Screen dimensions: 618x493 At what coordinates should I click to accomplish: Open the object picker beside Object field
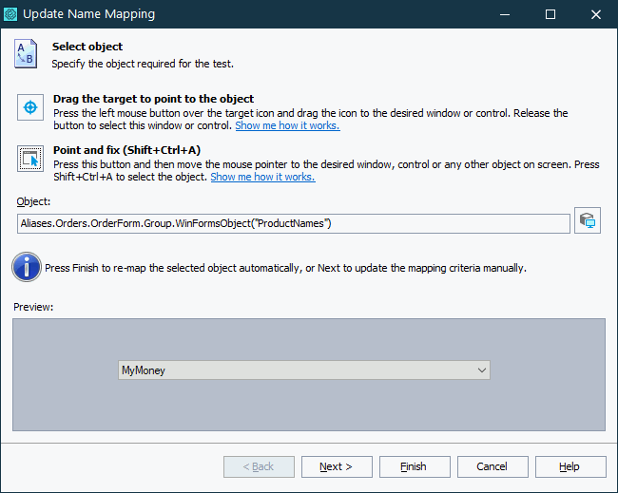[588, 221]
